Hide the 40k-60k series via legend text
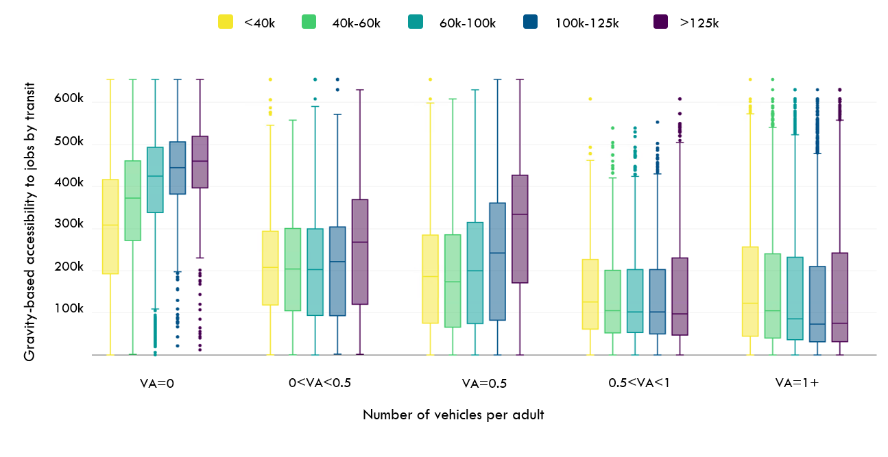This screenshot has width=888, height=457. point(355,23)
